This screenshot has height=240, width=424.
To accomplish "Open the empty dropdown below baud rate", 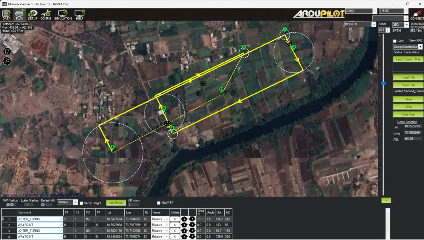I will coord(391,18).
